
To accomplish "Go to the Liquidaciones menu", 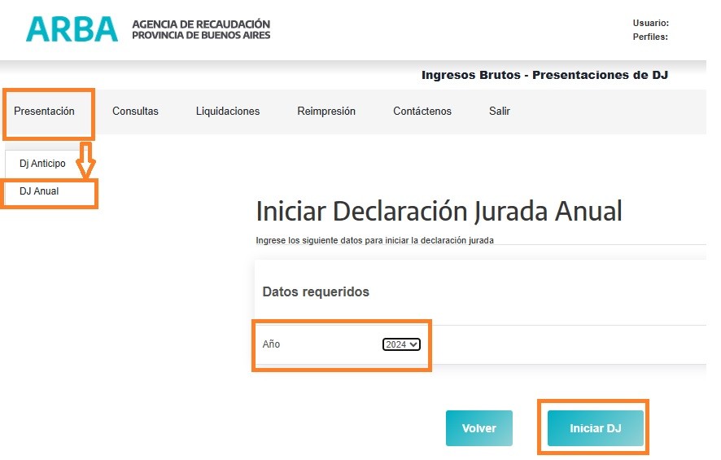I will pos(227,112).
